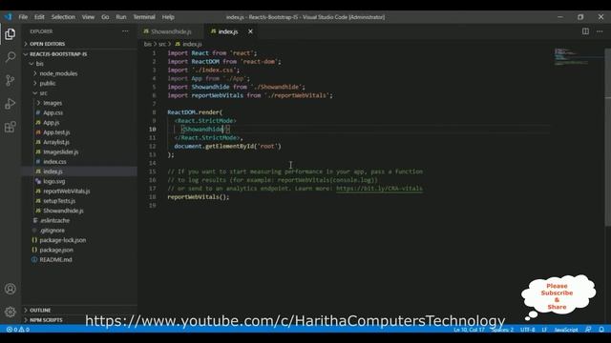Open the Go menu

tap(105, 17)
